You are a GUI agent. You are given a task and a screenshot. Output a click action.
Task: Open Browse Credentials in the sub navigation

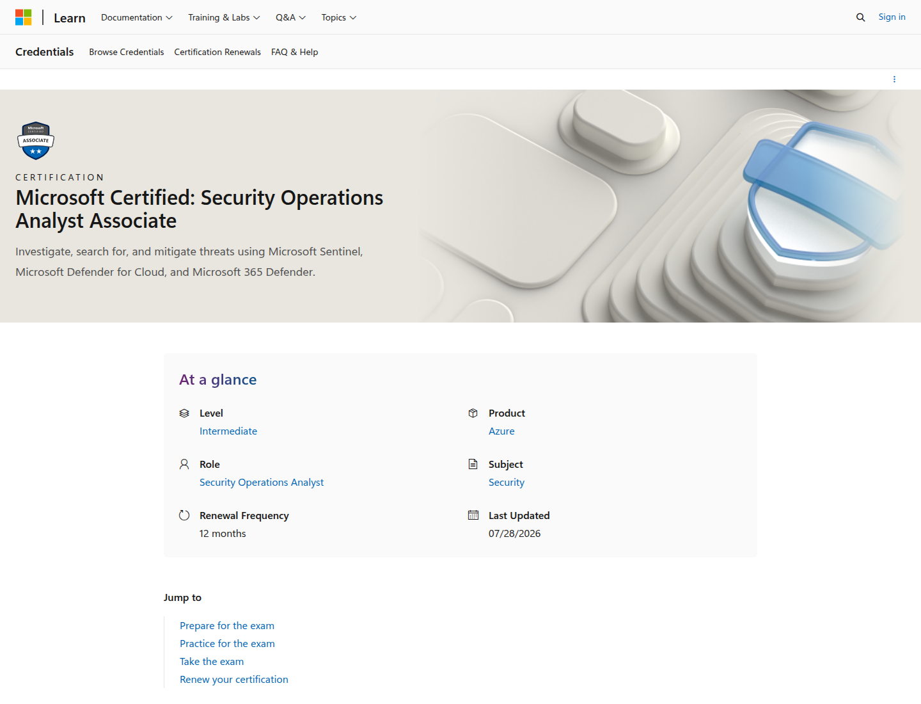pyautogui.click(x=127, y=52)
